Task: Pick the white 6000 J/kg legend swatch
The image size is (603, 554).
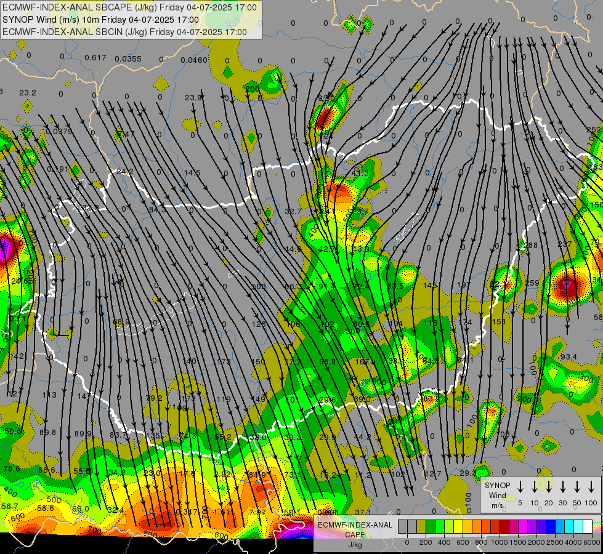Action: coord(588,527)
